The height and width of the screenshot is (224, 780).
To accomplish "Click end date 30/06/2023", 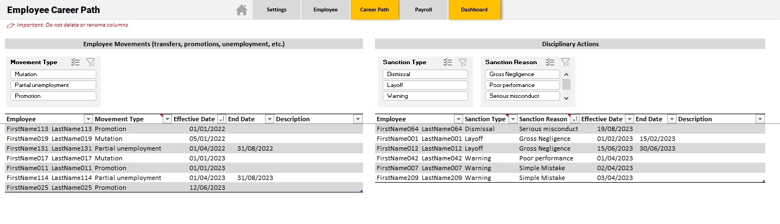I will click(658, 148).
